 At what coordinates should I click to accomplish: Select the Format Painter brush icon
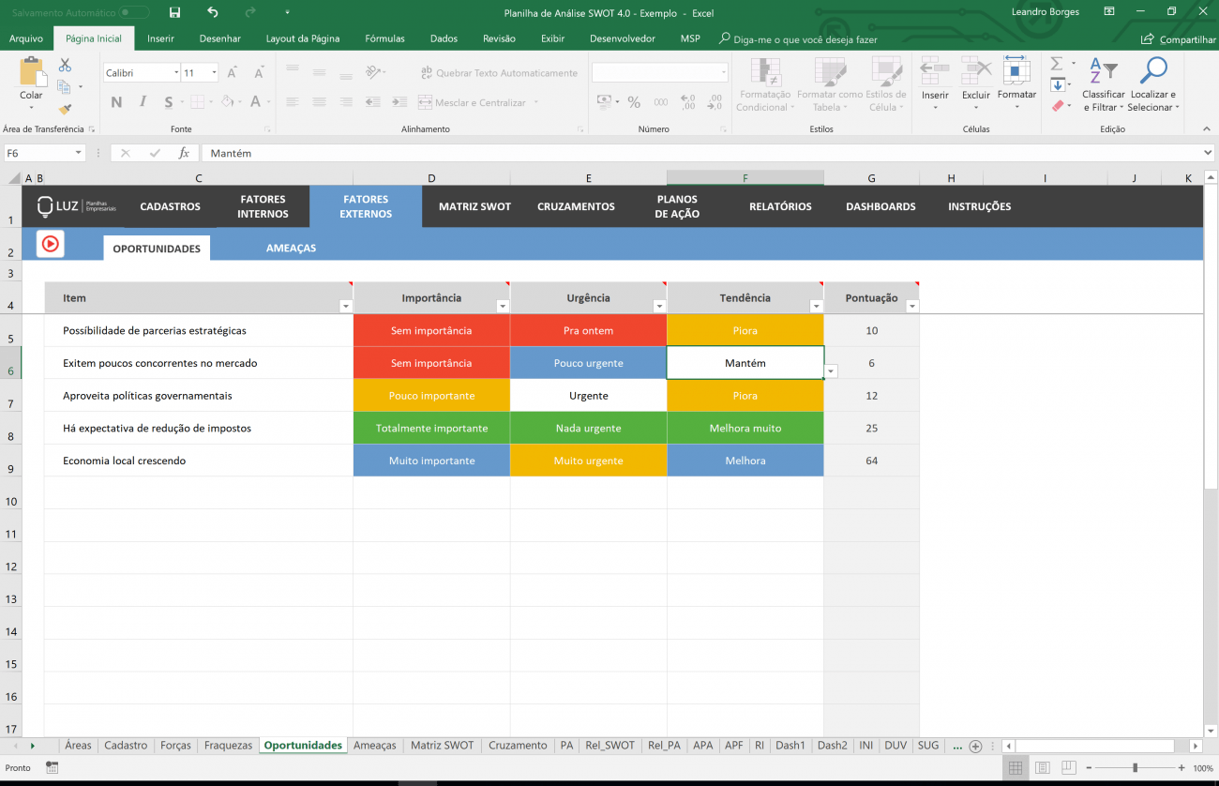65,109
